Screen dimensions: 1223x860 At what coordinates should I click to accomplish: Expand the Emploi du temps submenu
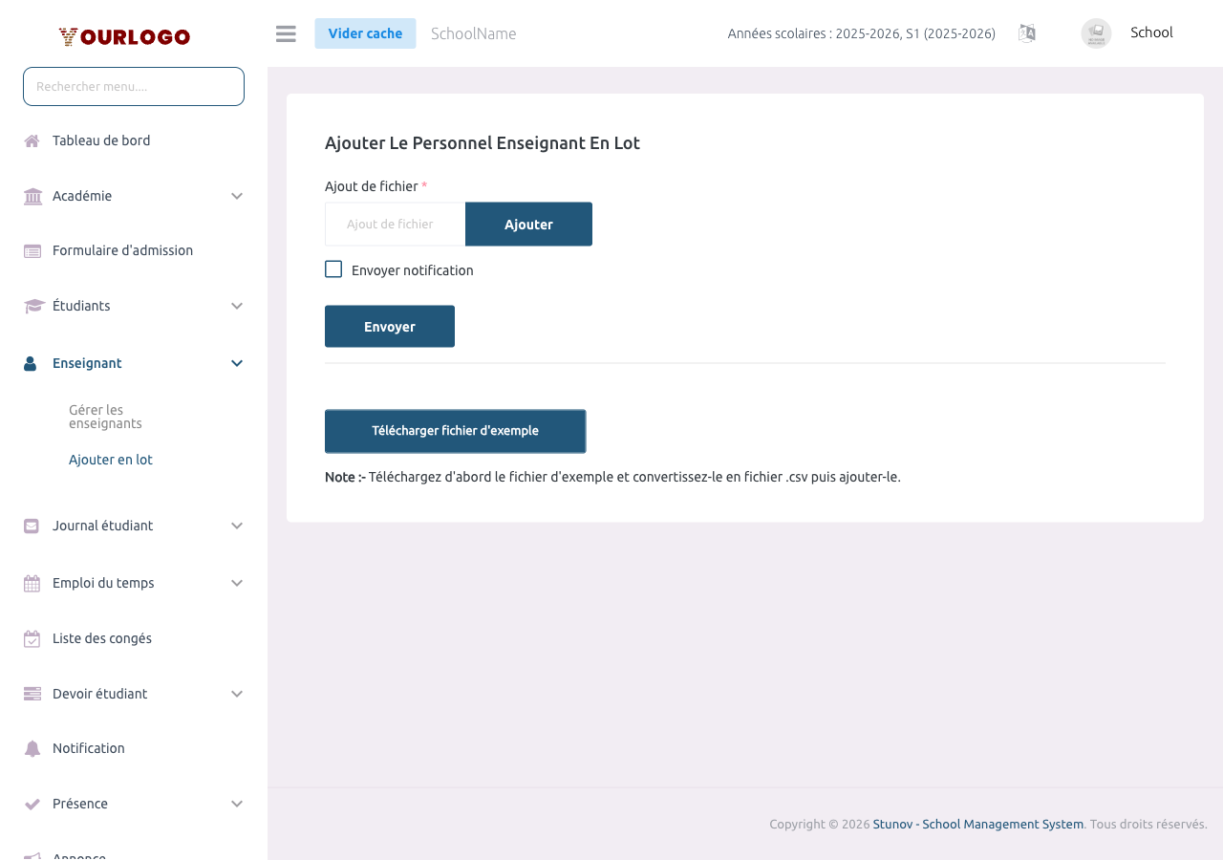[x=236, y=582]
